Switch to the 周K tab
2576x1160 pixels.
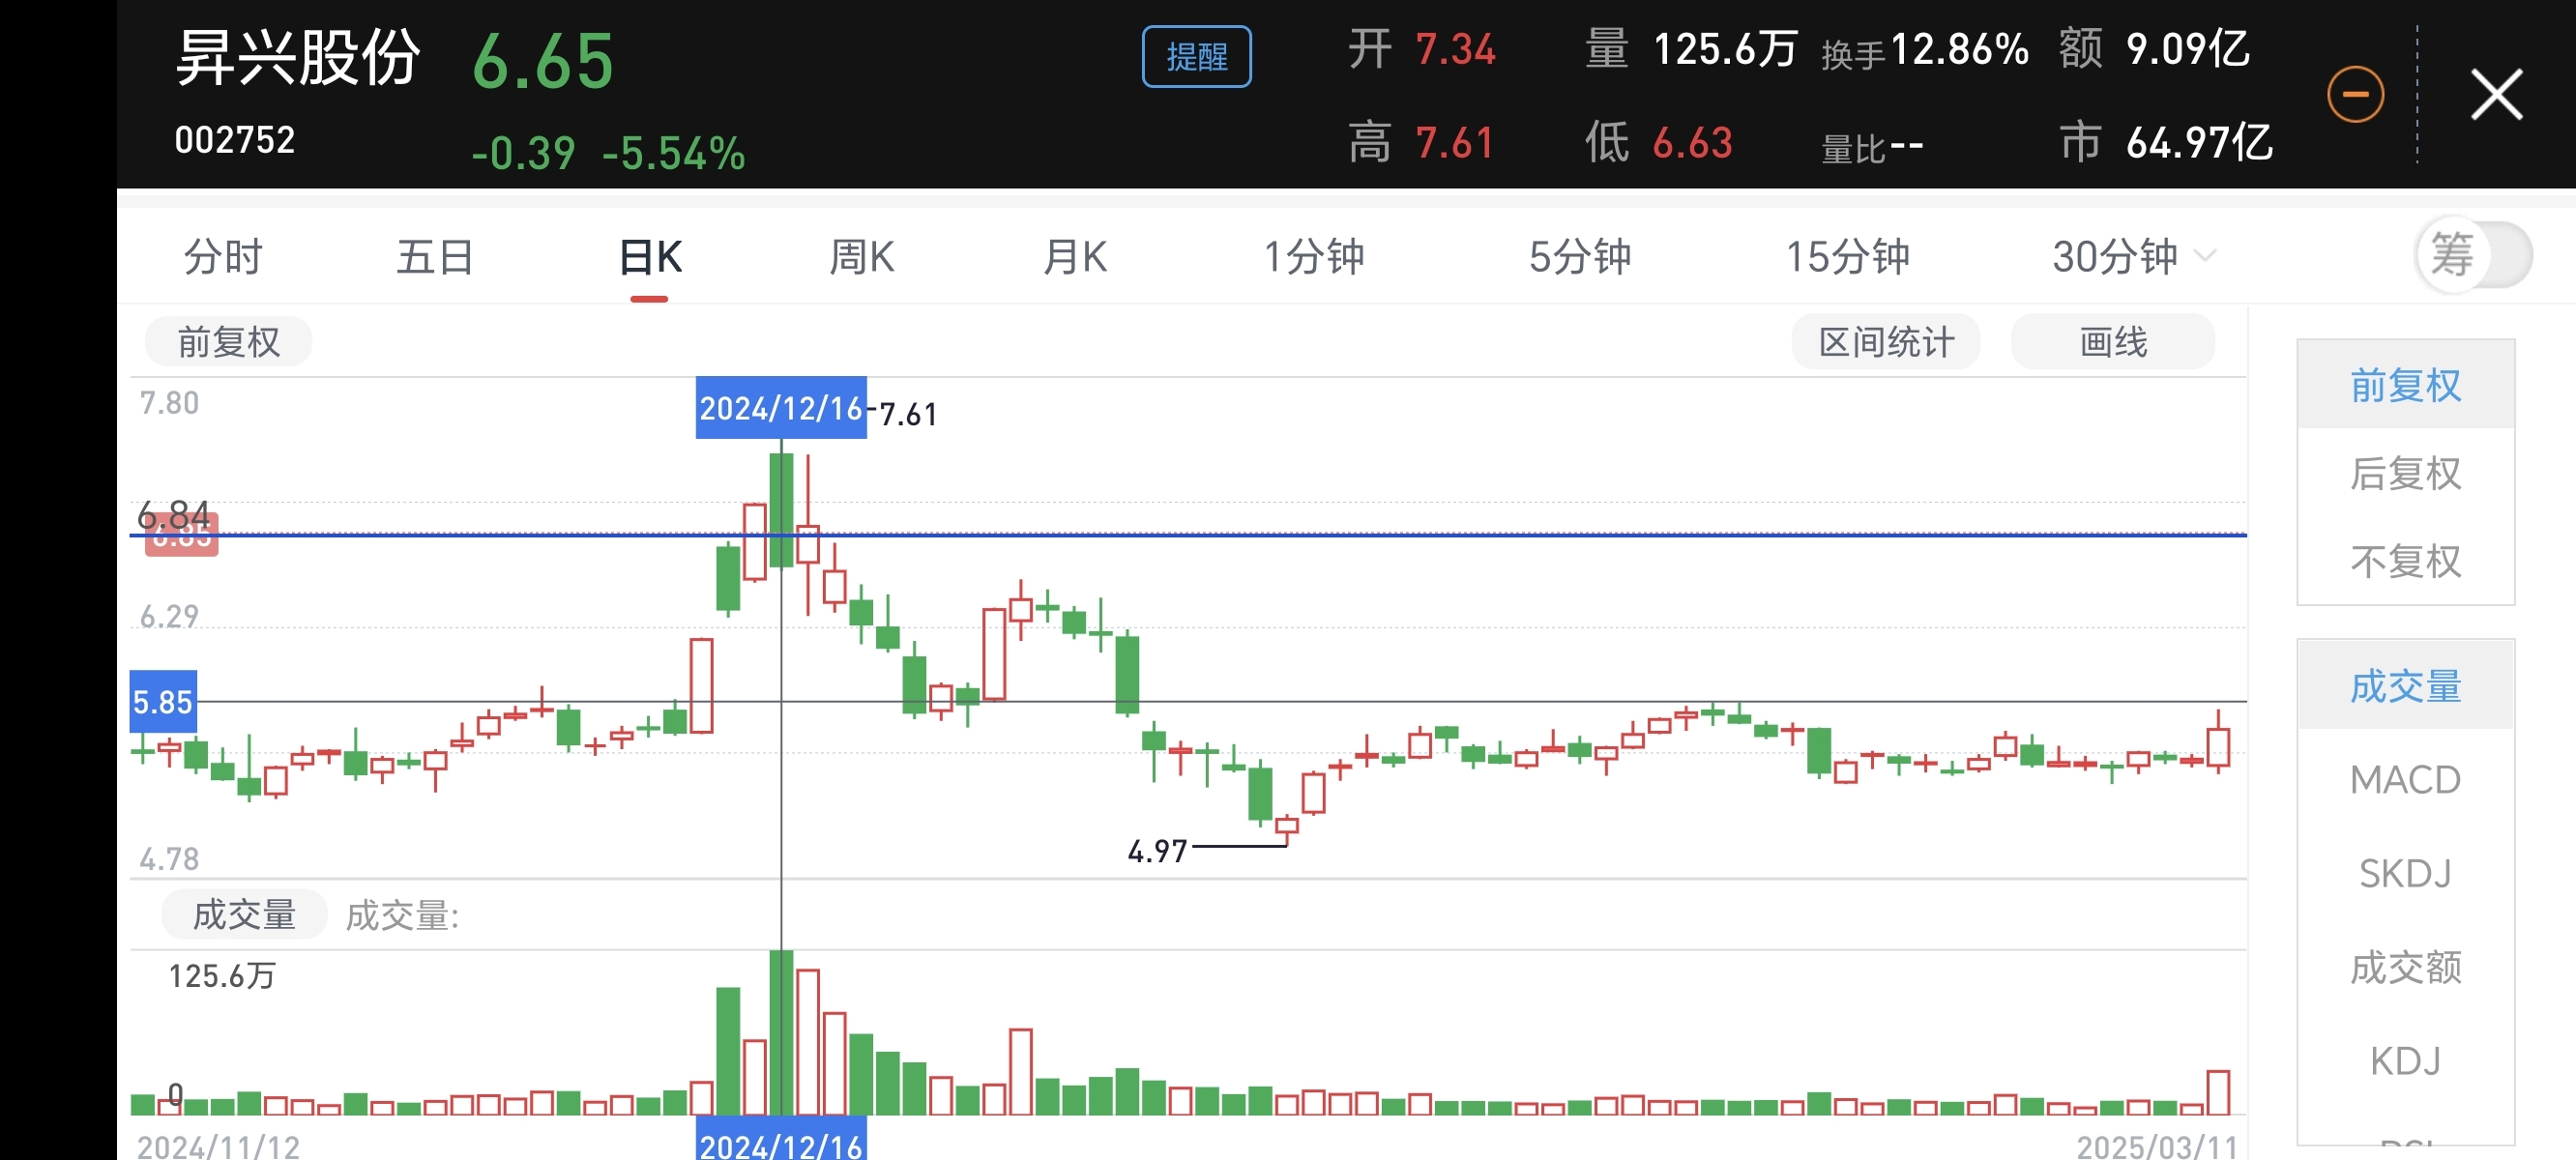(x=861, y=257)
